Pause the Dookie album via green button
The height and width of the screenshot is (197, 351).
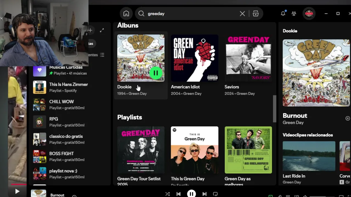pyautogui.click(x=156, y=73)
